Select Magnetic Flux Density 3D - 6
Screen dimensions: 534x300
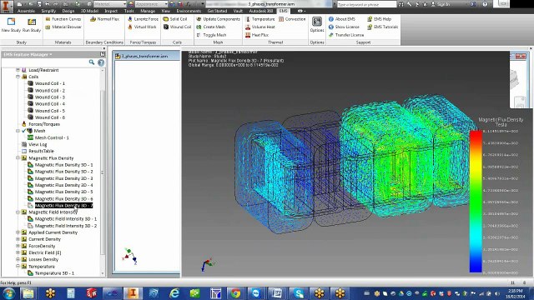tap(63, 198)
